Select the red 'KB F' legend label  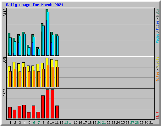click(158, 115)
